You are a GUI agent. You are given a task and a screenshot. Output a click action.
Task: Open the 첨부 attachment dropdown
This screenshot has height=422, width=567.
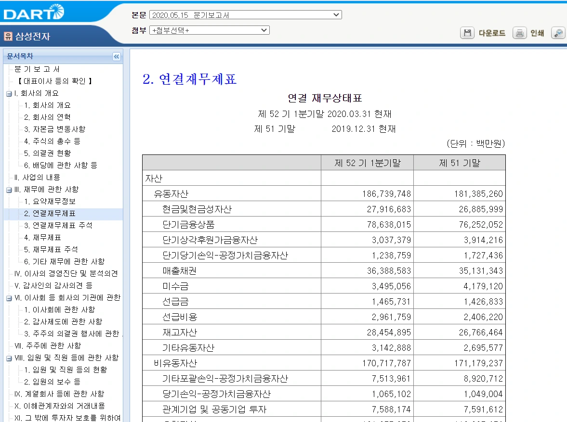[x=209, y=30]
